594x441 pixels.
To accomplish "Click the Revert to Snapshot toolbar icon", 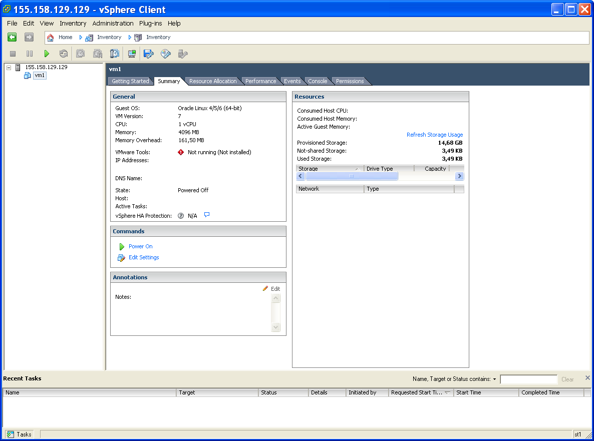I will click(x=97, y=54).
